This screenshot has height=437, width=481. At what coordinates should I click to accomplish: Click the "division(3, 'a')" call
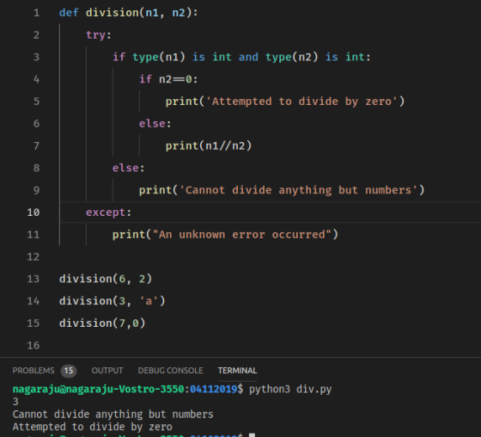click(x=113, y=301)
